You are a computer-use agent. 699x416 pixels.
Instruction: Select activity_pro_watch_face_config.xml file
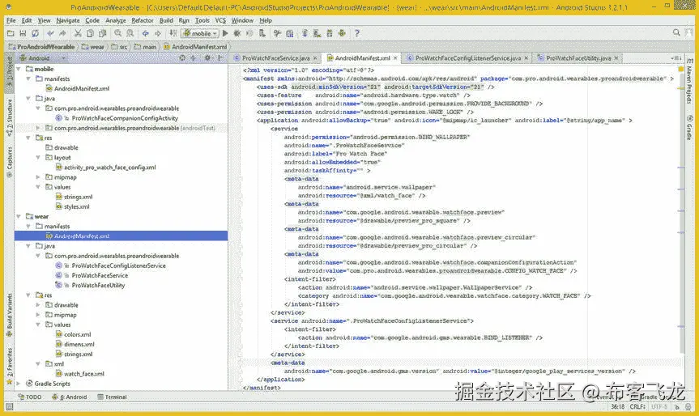[109, 168]
